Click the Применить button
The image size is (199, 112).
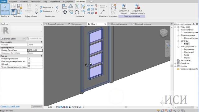37,106
